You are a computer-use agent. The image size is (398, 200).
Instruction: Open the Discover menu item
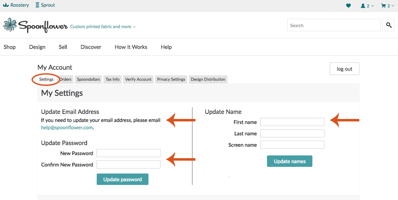pos(91,47)
